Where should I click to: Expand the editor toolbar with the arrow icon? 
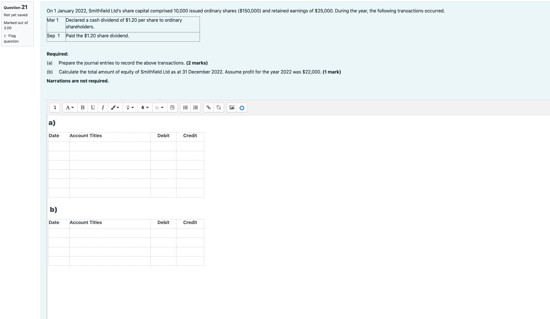[x=55, y=107]
